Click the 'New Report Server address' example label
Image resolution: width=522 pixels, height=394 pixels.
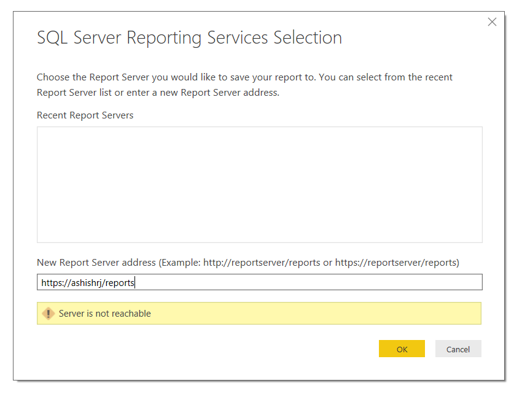[248, 263]
